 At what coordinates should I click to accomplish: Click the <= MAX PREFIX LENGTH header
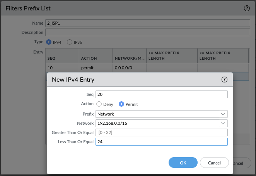point(222,55)
